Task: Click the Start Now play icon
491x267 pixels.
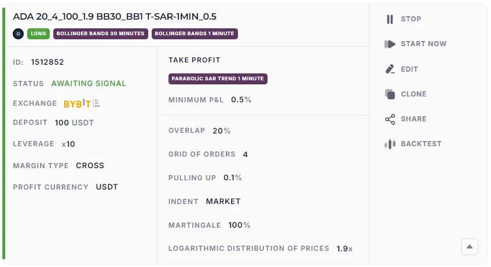Action: tap(390, 44)
